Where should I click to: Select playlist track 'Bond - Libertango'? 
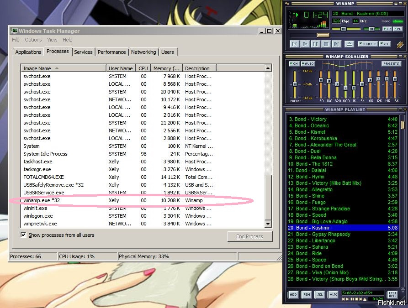point(343,240)
